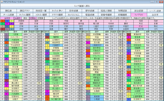The height and width of the screenshot is (101, 164).
Task: Select team B blue filter swatch
Action: (7, 21)
